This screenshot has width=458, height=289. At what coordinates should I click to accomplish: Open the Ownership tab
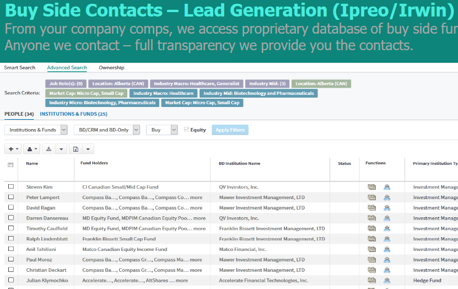point(111,67)
